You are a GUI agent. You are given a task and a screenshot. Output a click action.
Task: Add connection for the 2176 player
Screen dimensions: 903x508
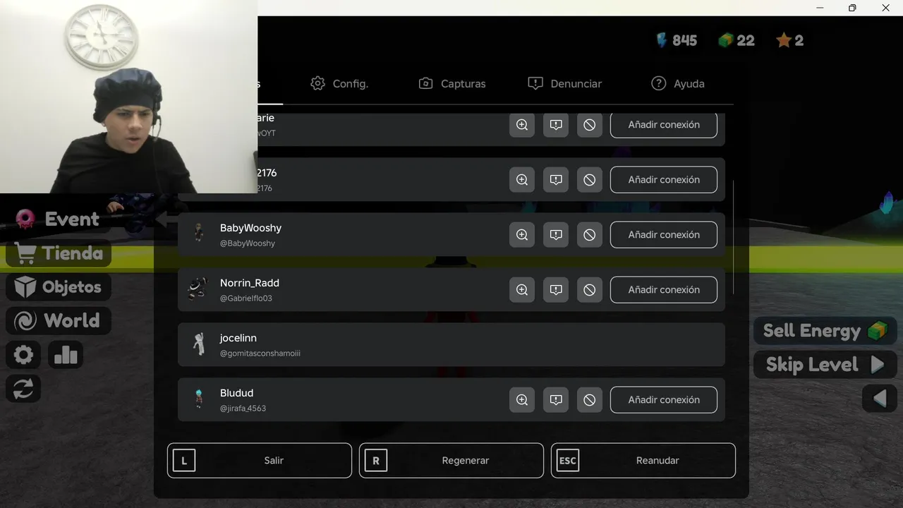(664, 180)
